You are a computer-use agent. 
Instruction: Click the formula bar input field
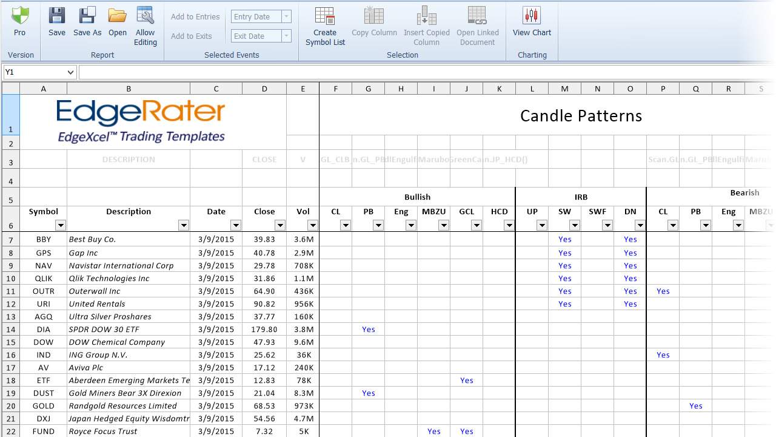tap(427, 72)
